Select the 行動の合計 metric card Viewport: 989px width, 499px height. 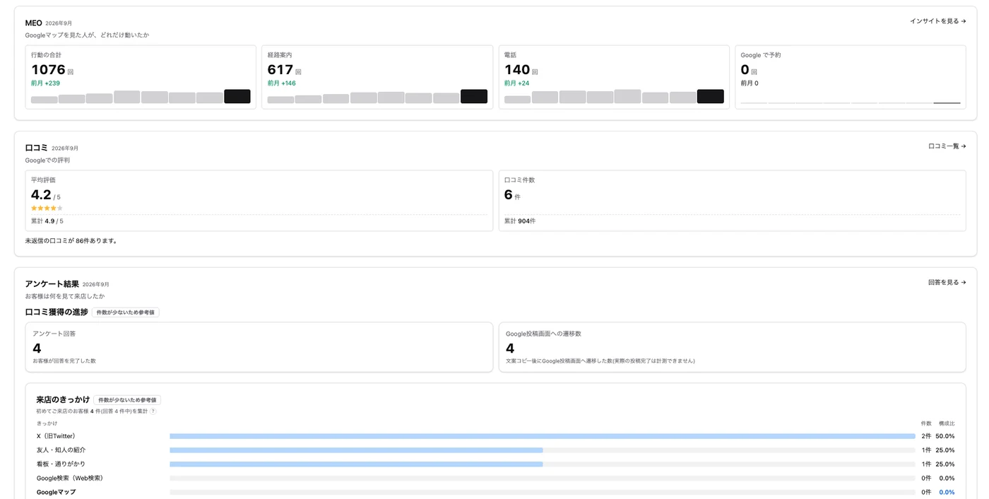[141, 77]
